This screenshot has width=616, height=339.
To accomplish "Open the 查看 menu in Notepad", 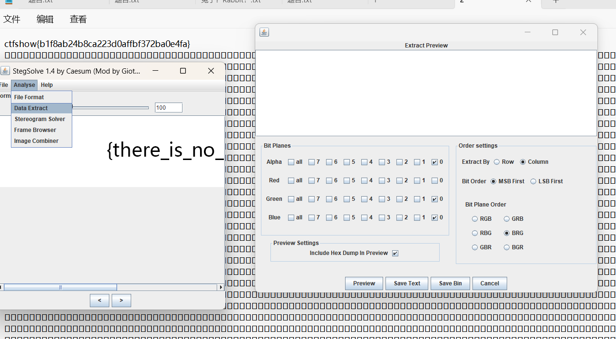I will coord(78,19).
